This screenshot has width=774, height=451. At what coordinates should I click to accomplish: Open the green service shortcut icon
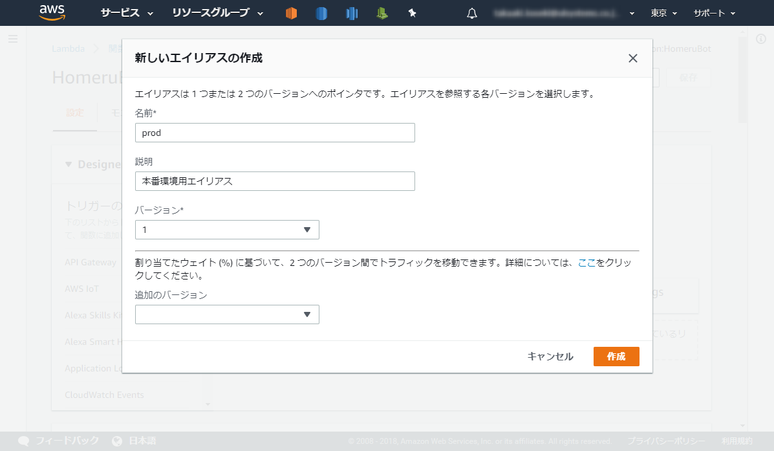[382, 12]
